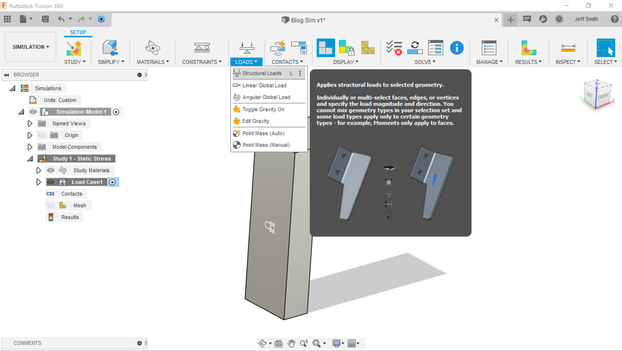
Task: Click the Pre-check icon with red X
Action: click(394, 48)
